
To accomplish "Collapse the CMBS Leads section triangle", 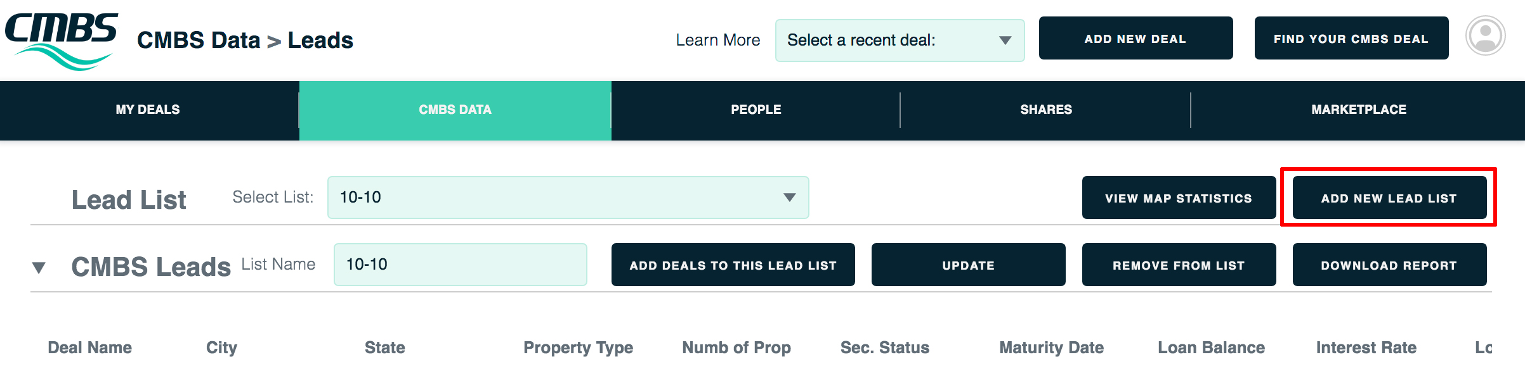I will (x=39, y=268).
